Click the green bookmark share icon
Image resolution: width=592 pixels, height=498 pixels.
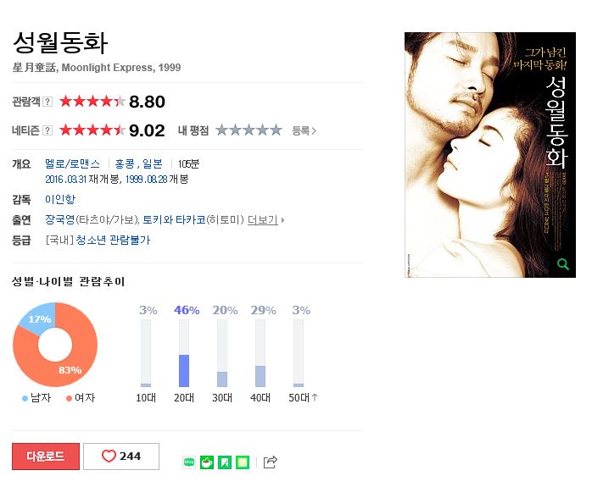coord(225,462)
